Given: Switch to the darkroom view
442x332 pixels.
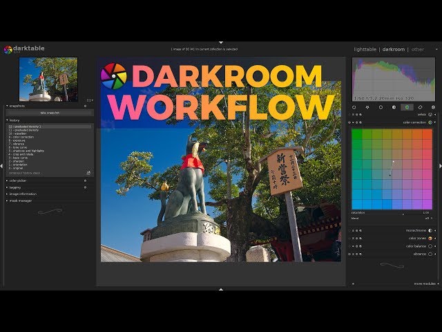Looking at the screenshot, I should coord(394,49).
